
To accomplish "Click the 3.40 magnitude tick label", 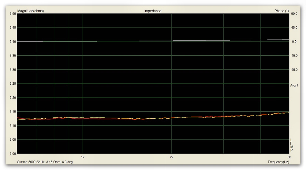I will click(x=13, y=42).
